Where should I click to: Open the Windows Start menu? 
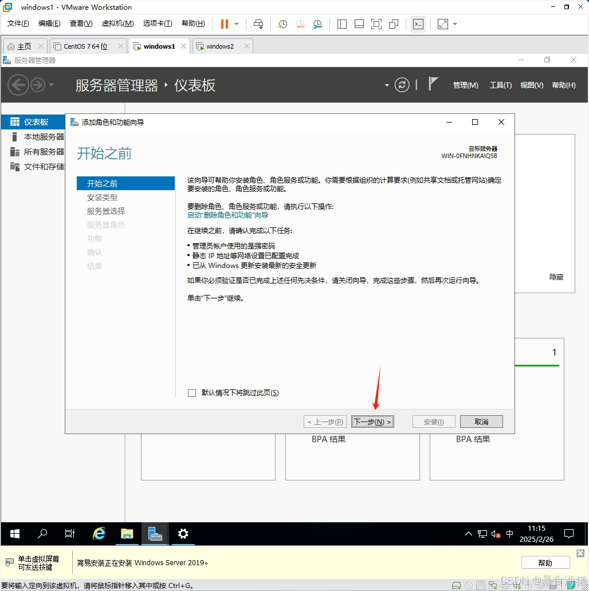[x=15, y=534]
